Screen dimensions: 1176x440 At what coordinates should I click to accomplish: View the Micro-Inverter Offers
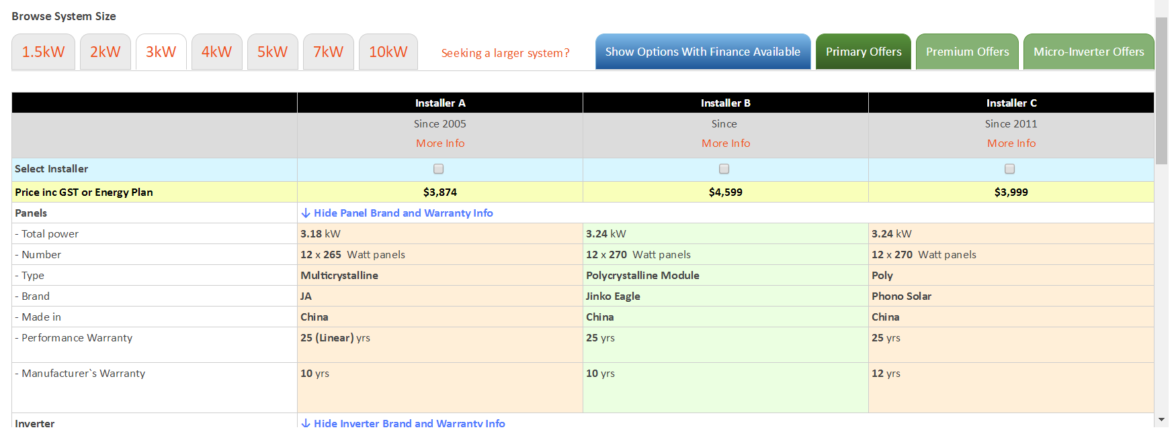pyautogui.click(x=1089, y=52)
